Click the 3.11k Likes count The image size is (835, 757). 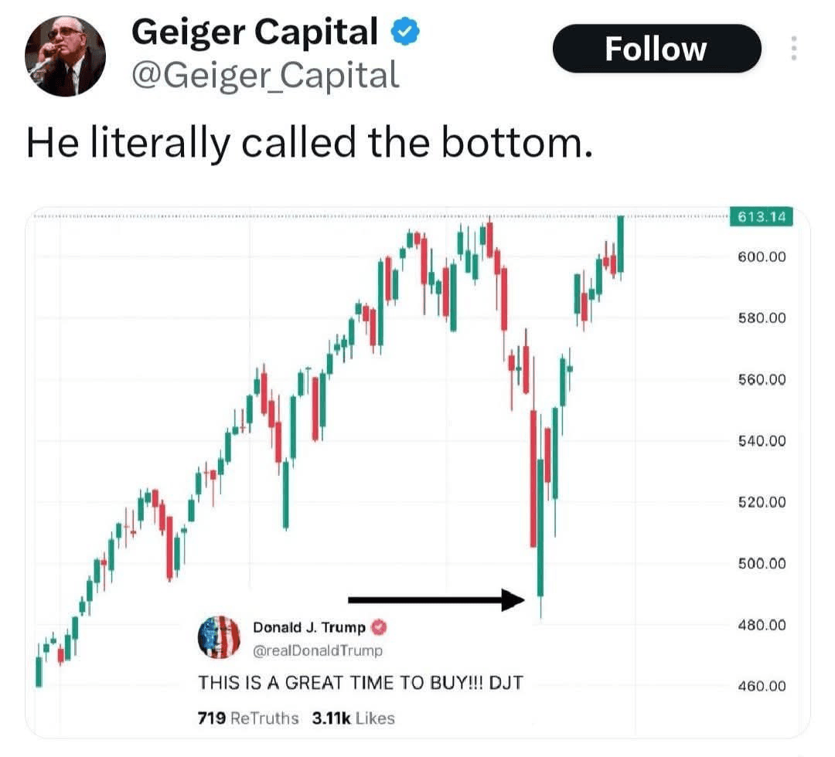[x=353, y=718]
